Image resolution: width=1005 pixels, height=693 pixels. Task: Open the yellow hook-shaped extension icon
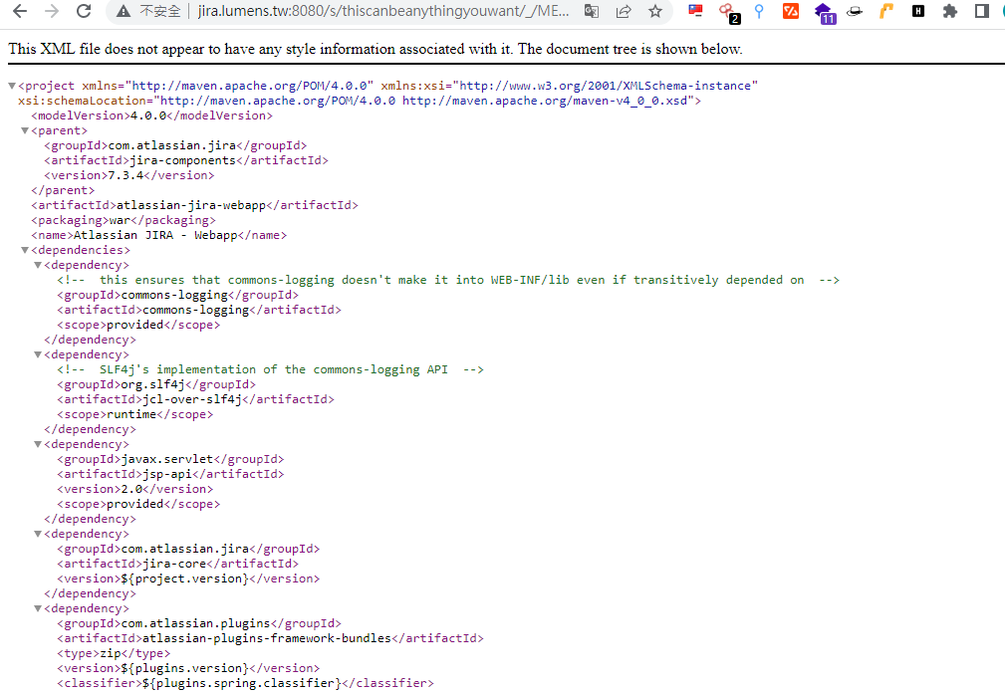click(x=885, y=11)
